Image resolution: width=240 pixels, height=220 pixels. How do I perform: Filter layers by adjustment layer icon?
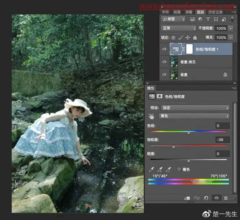[200, 19]
